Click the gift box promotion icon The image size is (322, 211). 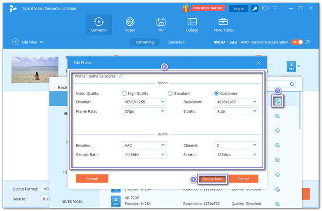186,8
